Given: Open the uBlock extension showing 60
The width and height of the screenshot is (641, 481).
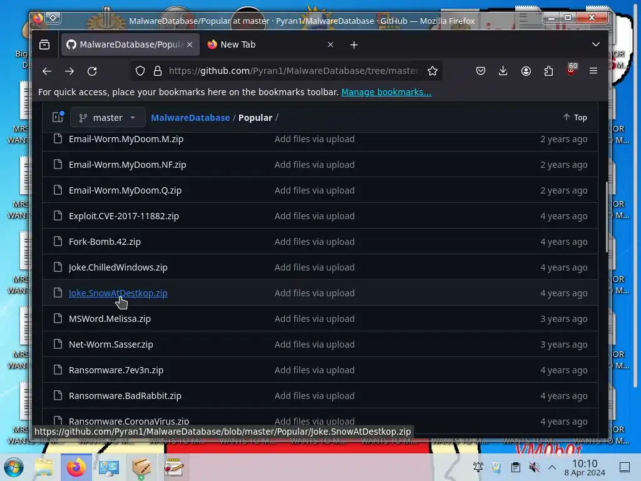Looking at the screenshot, I should [x=572, y=70].
